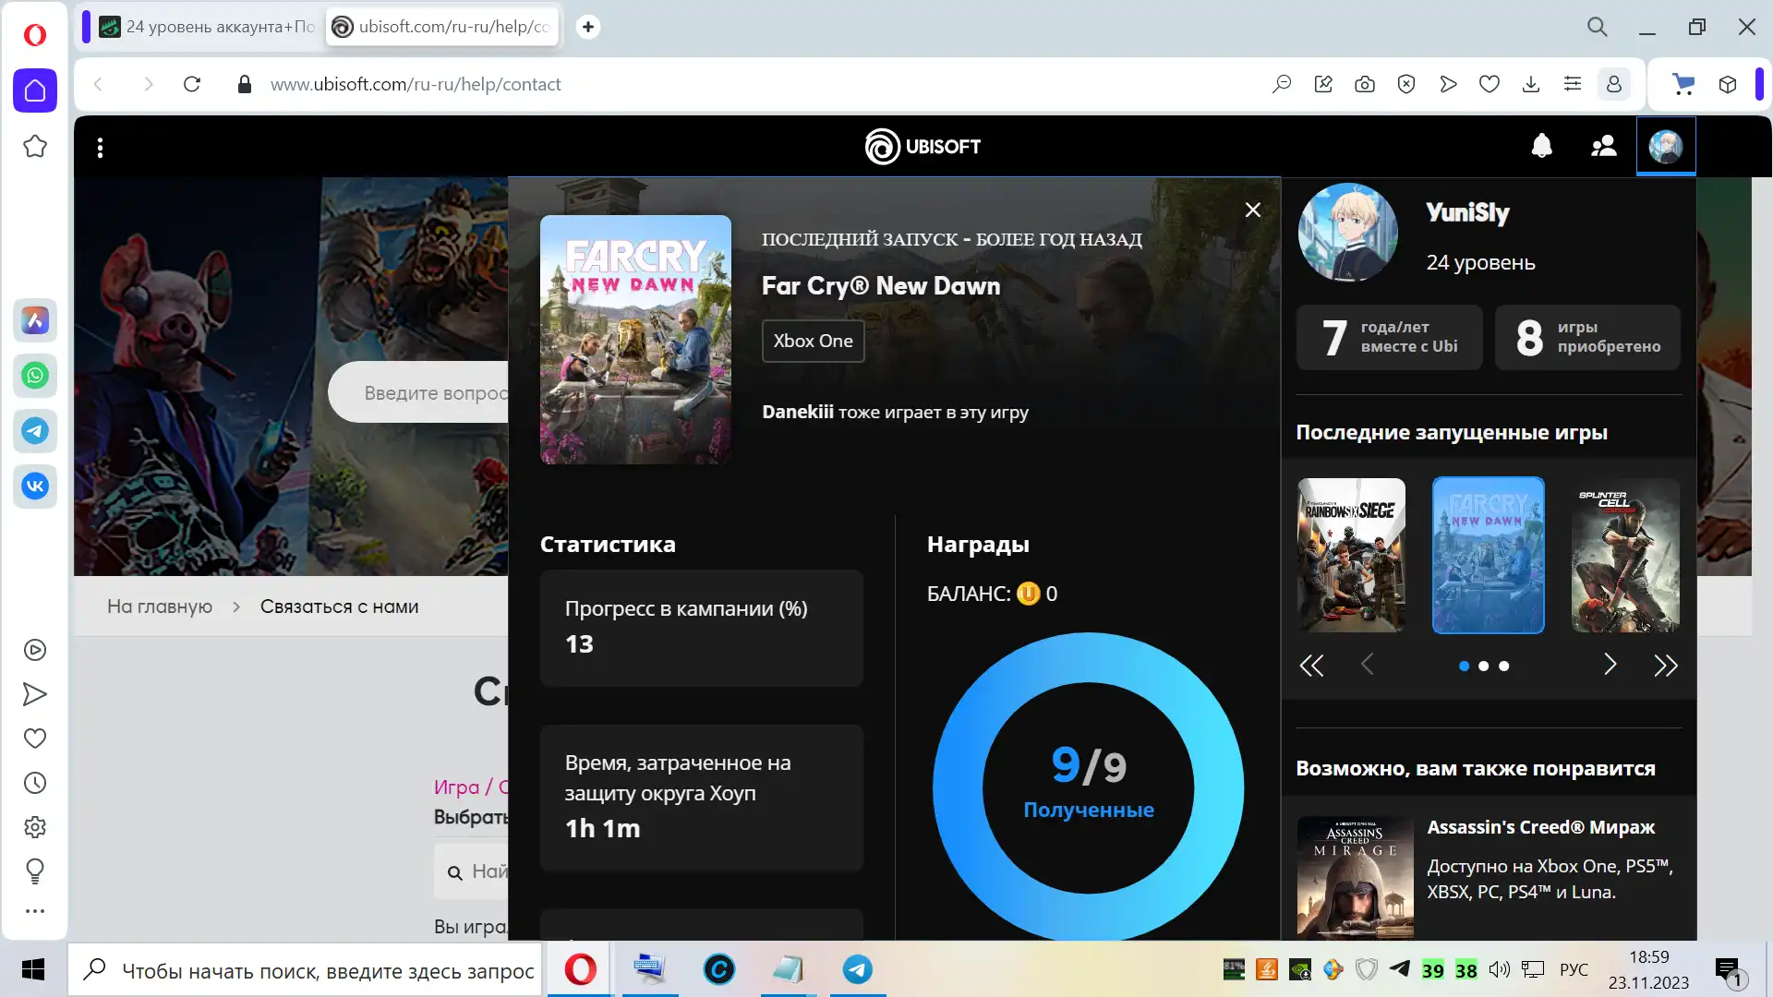Image resolution: width=1773 pixels, height=997 pixels.
Task: Jump to first games with double-left arrow
Action: [x=1311, y=665]
